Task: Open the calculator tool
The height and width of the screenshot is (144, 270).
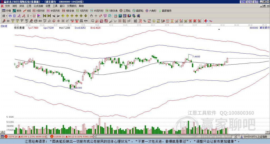Action: click(120, 16)
